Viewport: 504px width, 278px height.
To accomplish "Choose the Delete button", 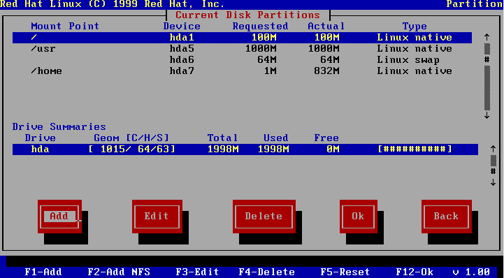I will 264,217.
